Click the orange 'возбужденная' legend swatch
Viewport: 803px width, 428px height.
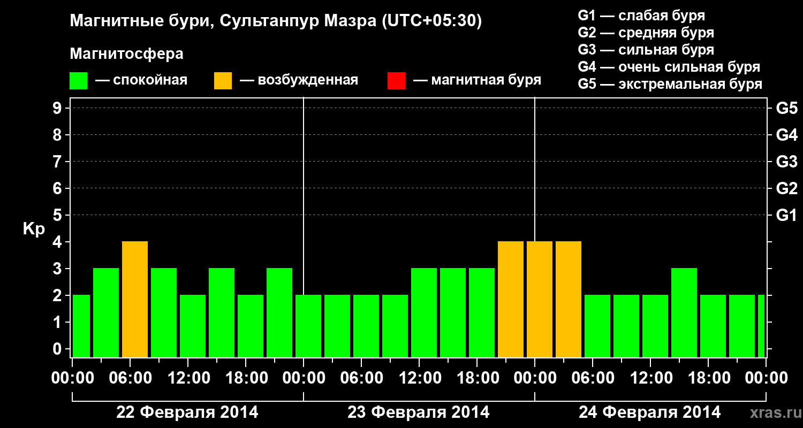pos(223,81)
